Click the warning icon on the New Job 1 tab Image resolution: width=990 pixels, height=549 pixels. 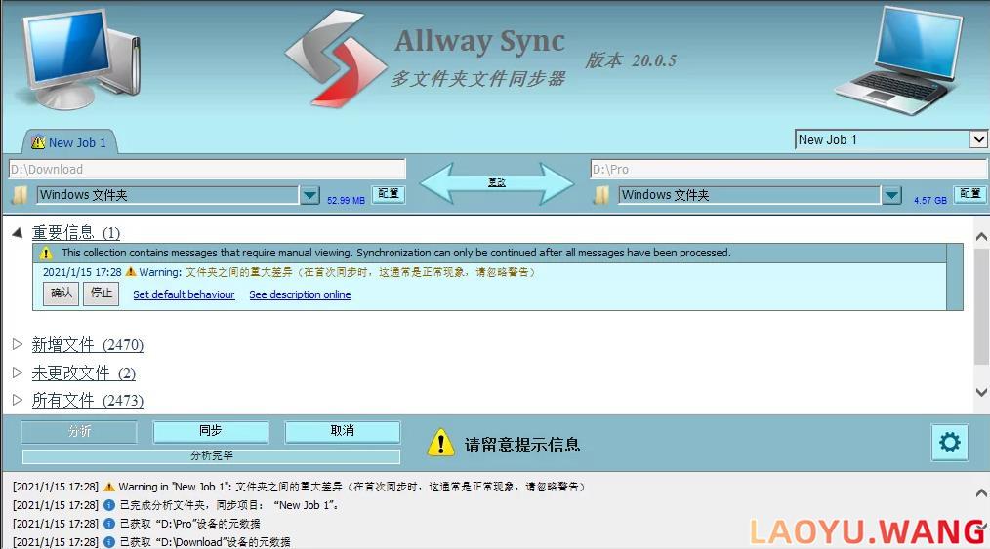coord(38,142)
